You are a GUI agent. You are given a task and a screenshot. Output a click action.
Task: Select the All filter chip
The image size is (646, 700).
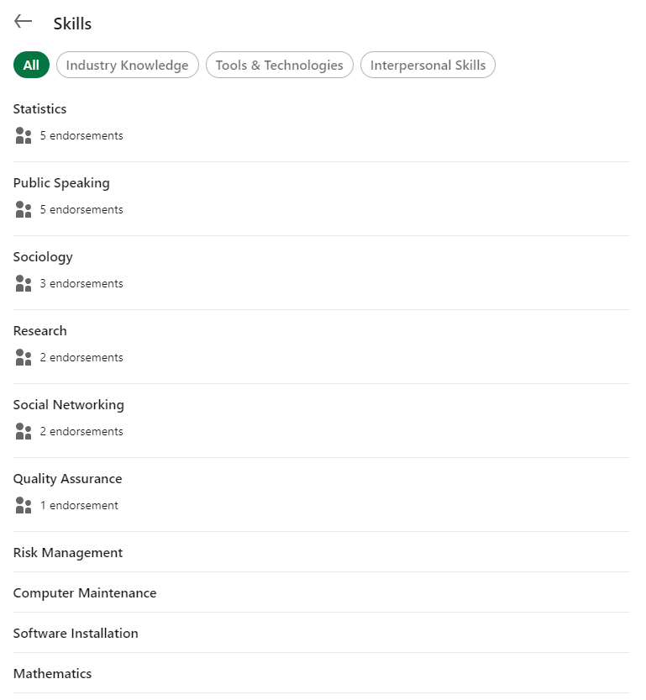[31, 66]
